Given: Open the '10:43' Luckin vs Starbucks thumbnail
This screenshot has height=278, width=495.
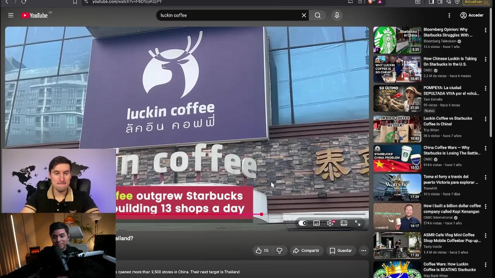Looking at the screenshot, I should [397, 129].
